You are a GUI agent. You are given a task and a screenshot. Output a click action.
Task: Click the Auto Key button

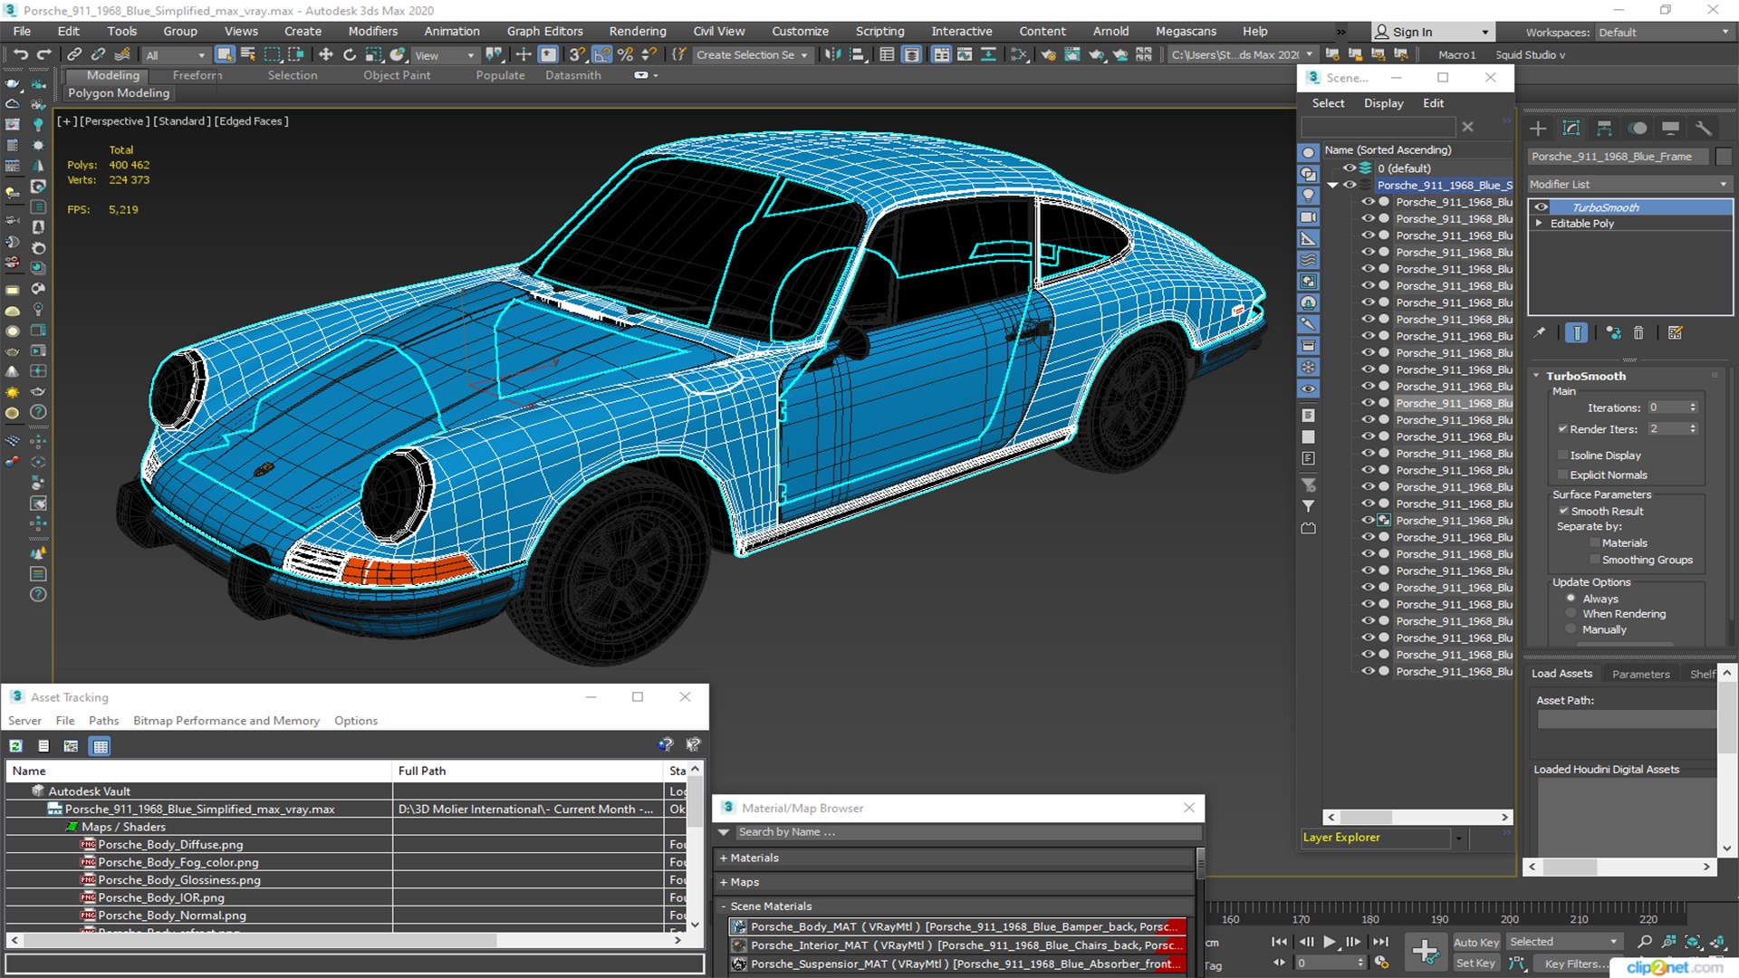(x=1476, y=943)
